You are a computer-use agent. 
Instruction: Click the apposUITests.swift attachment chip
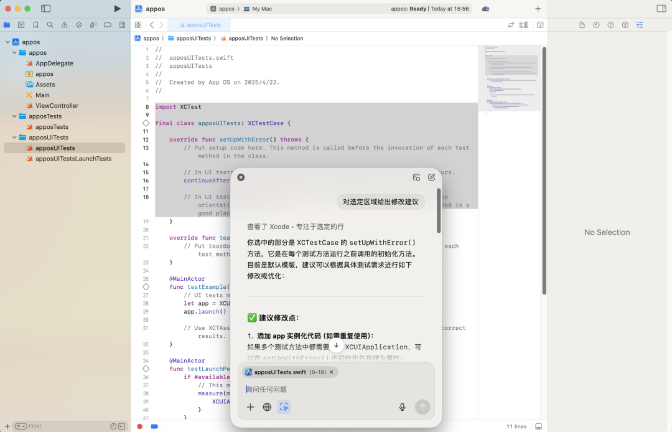290,372
